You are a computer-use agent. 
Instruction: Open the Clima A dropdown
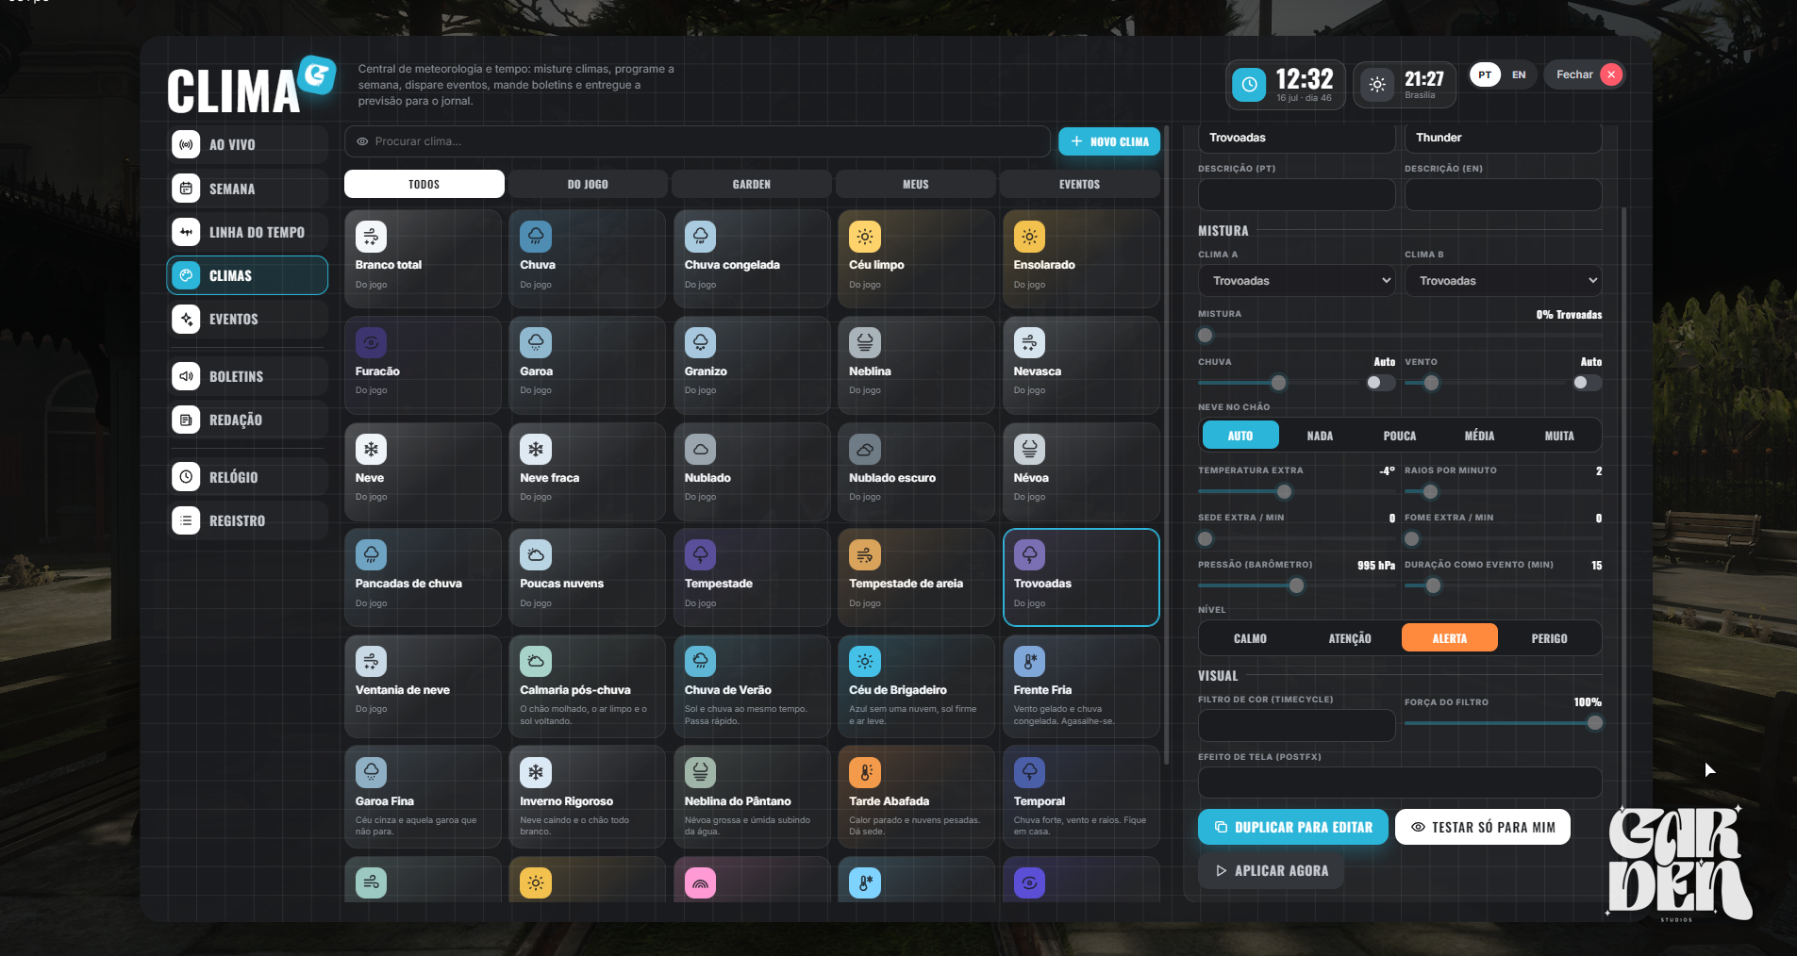pos(1297,281)
